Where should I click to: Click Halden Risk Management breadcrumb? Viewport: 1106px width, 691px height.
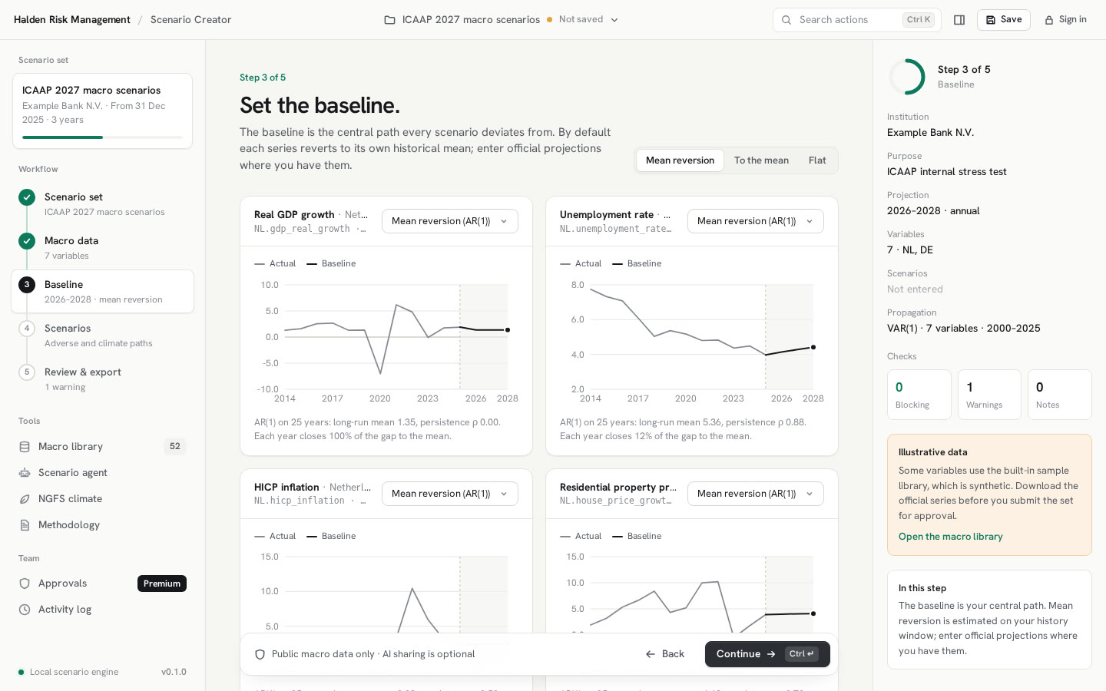pyautogui.click(x=72, y=20)
